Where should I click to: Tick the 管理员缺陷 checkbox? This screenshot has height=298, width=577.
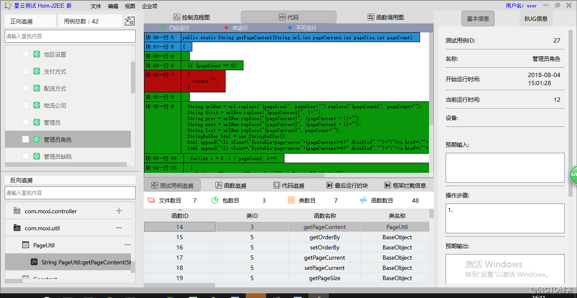[x=26, y=157]
